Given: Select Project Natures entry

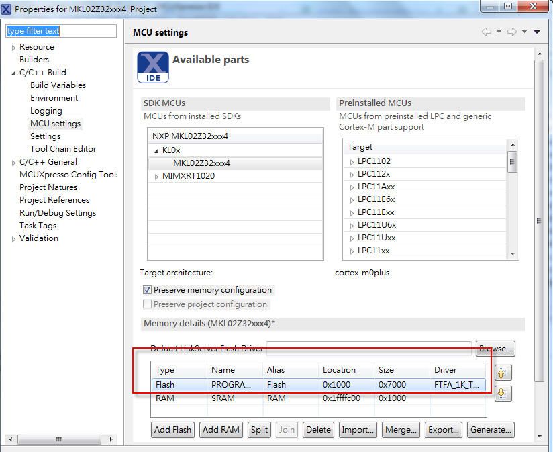Looking at the screenshot, I should click(48, 187).
